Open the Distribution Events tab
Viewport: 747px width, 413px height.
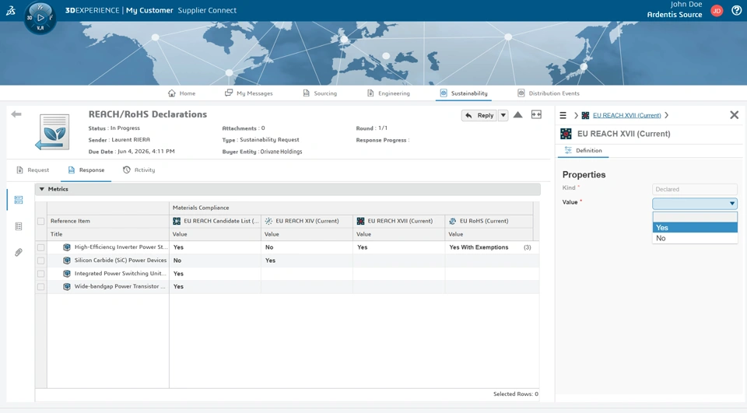click(x=549, y=93)
